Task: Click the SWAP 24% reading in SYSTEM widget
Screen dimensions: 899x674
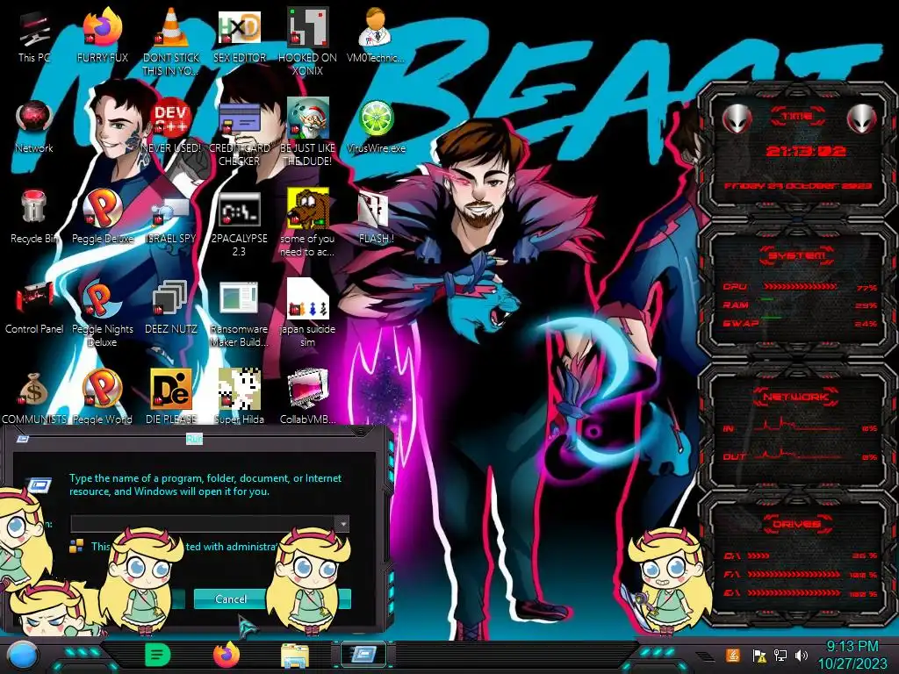Action: click(x=866, y=324)
